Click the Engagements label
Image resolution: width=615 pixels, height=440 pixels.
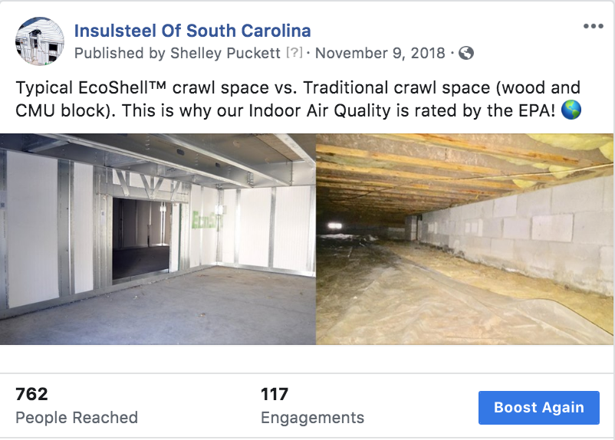[x=312, y=418]
